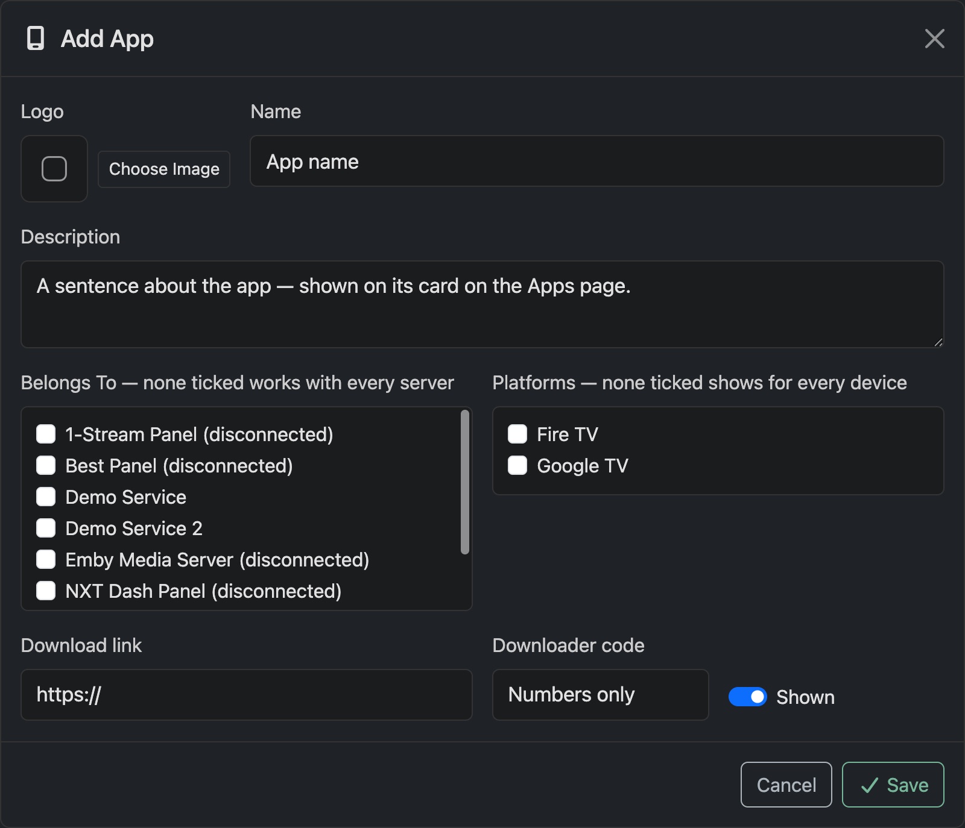Screen dimensions: 965x828
Task: Open the Choose Image file picker
Action: 164,169
